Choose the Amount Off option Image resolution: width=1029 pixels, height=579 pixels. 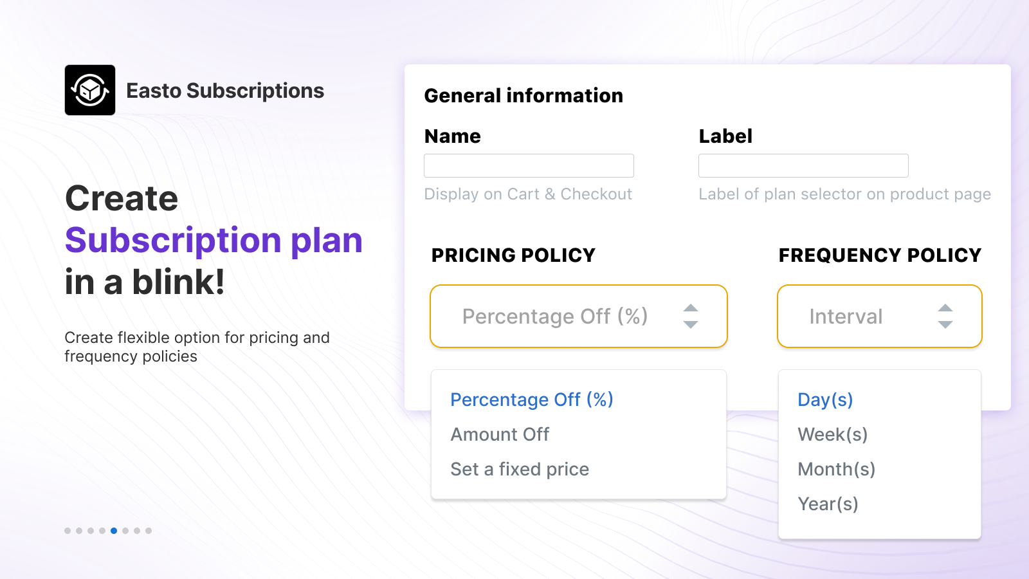[x=500, y=435]
